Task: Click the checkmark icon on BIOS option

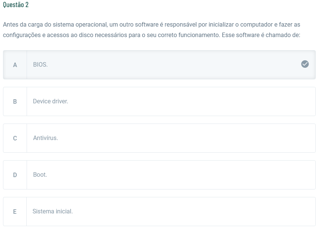Action: (x=305, y=64)
